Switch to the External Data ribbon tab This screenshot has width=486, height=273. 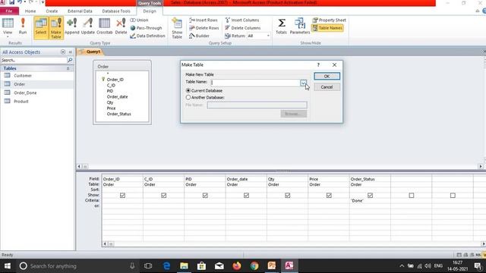point(80,11)
